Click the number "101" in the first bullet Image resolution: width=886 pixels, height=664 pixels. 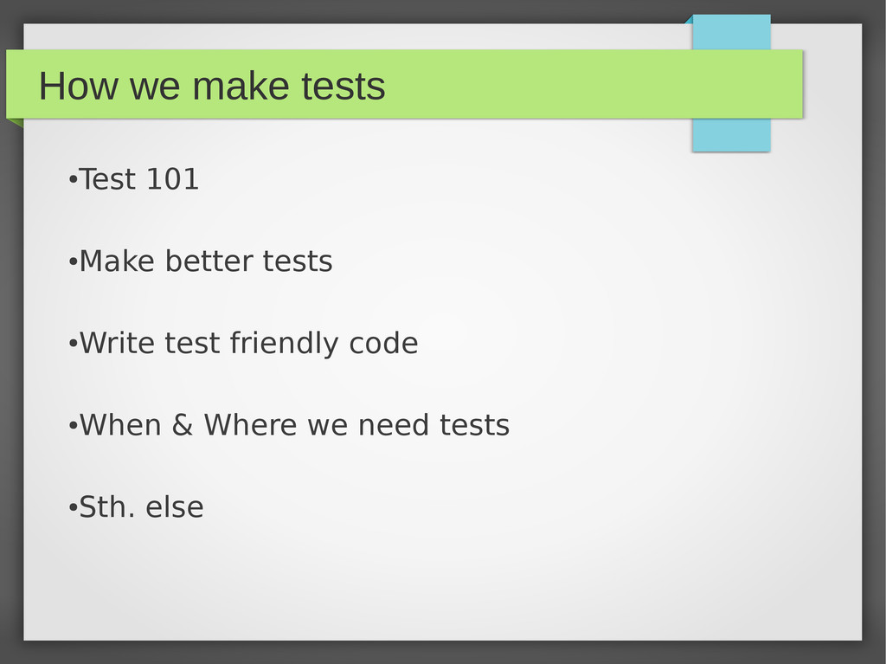pos(172,179)
